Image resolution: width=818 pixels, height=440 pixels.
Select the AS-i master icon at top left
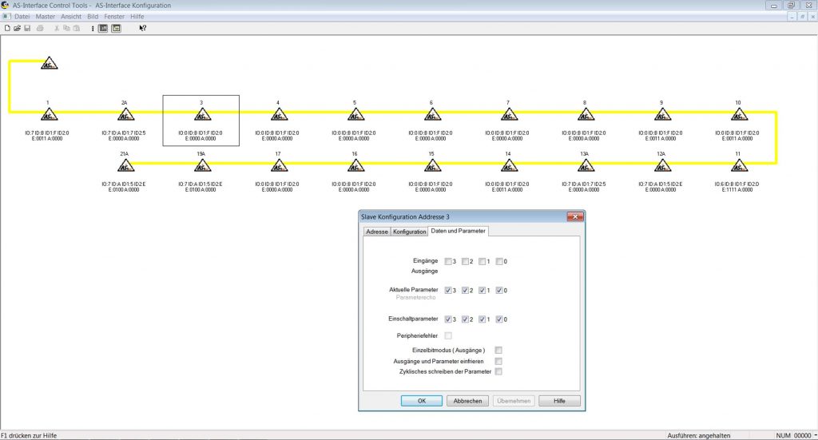[x=50, y=63]
